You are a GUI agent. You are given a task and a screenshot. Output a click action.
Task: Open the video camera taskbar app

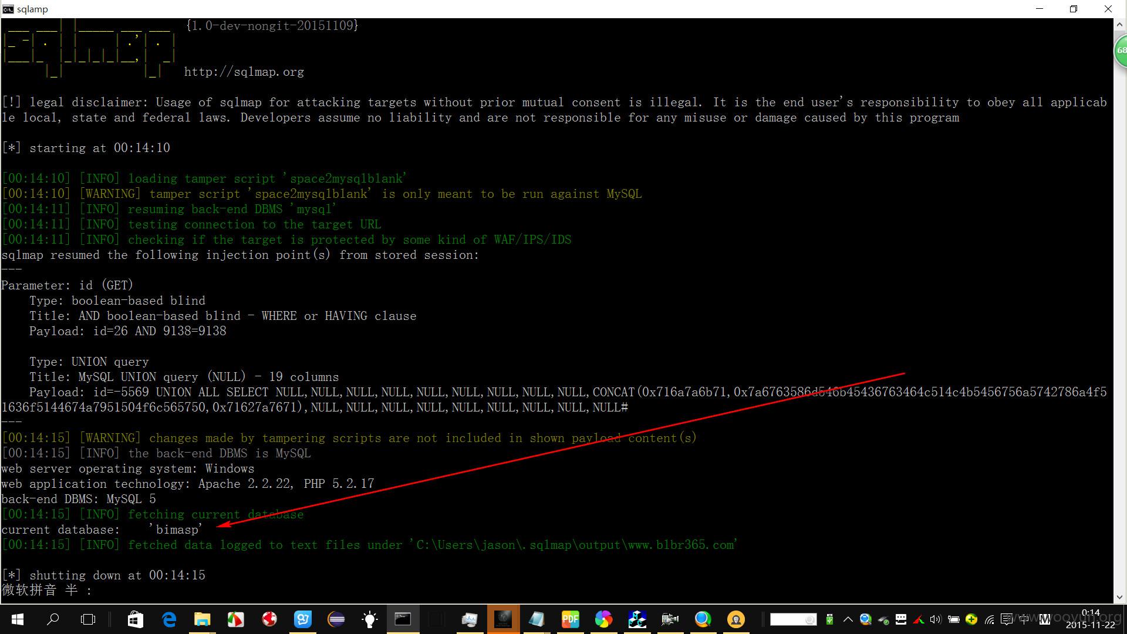click(670, 619)
